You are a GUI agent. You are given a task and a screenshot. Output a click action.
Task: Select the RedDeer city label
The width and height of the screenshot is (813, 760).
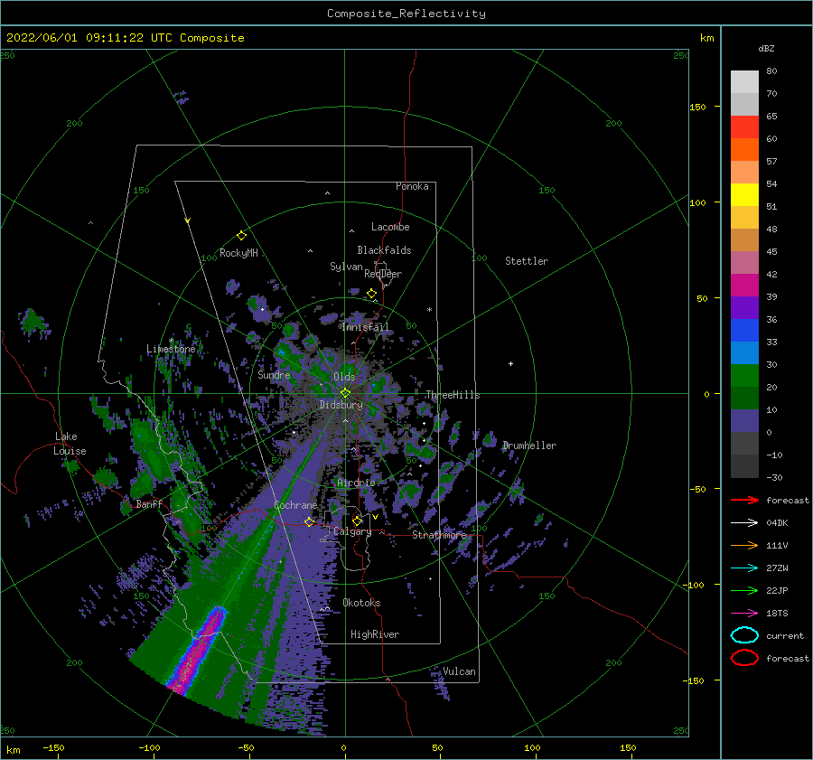(383, 274)
